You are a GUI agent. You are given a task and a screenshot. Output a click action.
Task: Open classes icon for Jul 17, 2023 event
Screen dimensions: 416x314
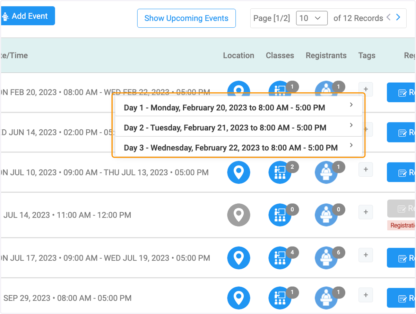click(280, 258)
